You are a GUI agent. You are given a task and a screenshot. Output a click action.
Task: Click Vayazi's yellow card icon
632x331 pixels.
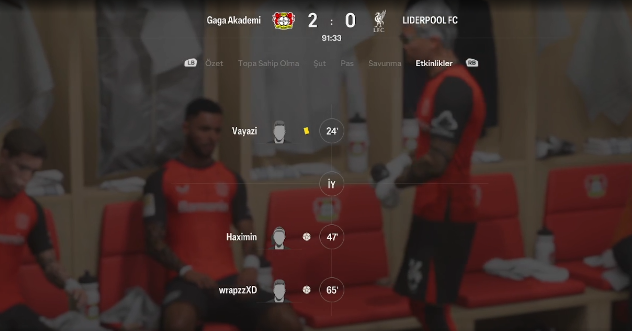tap(306, 131)
